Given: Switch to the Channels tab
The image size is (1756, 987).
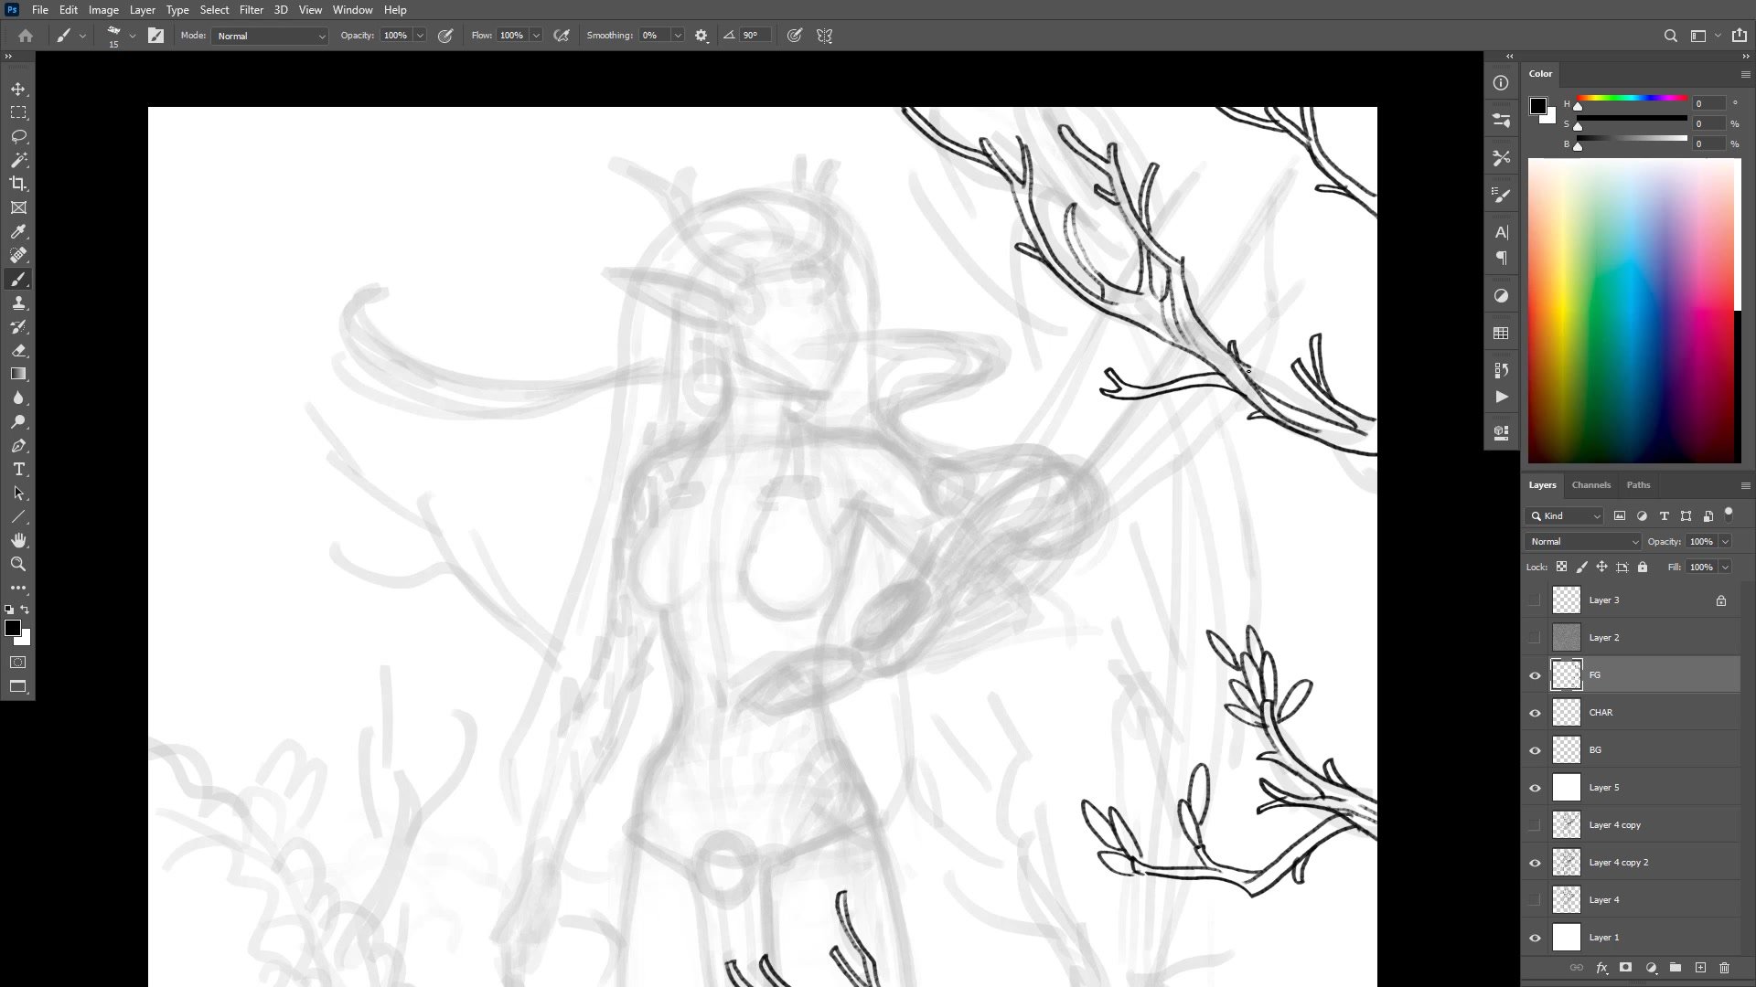Looking at the screenshot, I should (x=1590, y=485).
